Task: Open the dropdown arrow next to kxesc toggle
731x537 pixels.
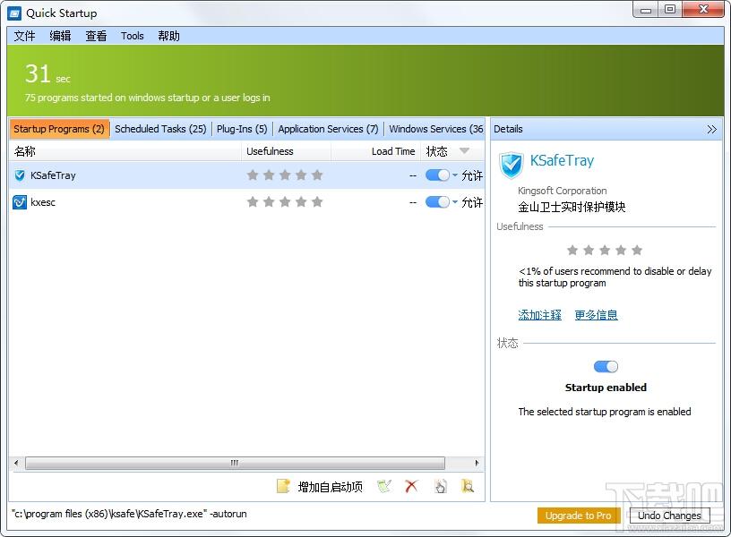Action: point(455,201)
